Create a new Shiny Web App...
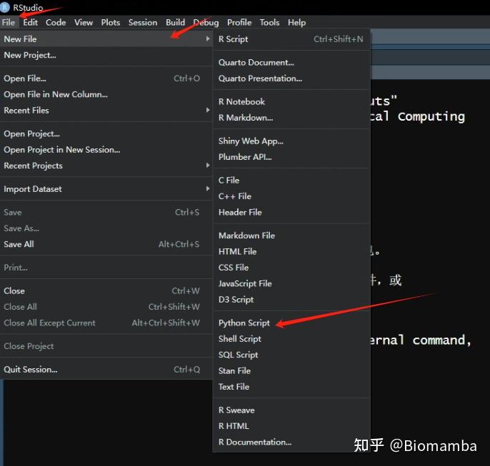490x466 pixels. [291, 141]
